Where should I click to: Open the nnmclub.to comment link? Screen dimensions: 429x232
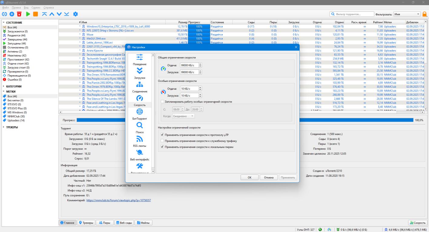[x=118, y=200]
